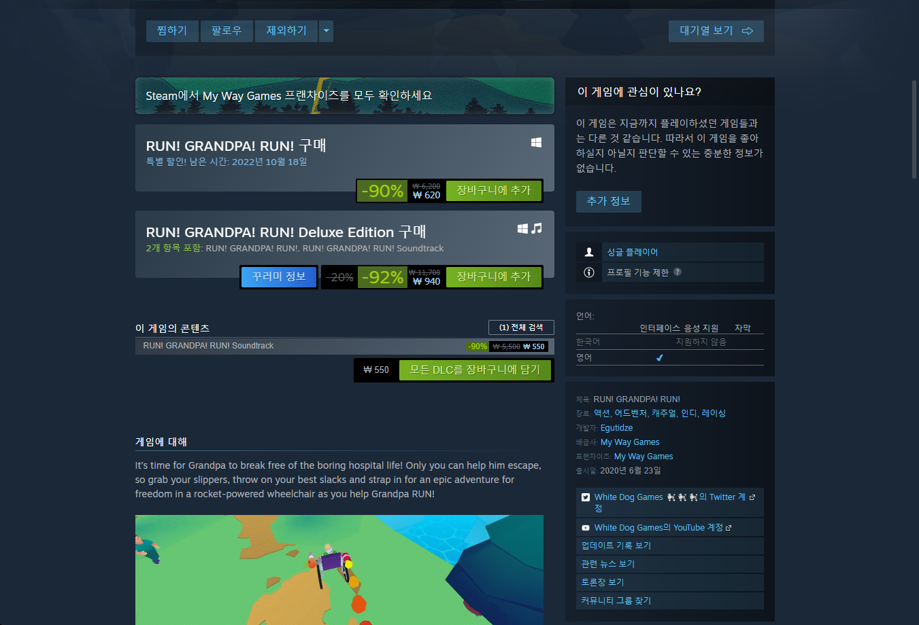919x625 pixels.
Task: Open 프로필 기능 제한 link
Action: tap(638, 272)
